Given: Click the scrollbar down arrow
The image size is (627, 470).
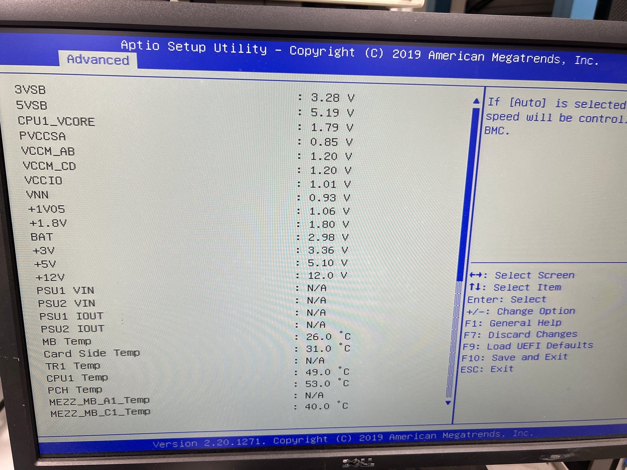Looking at the screenshot, I should (448, 403).
